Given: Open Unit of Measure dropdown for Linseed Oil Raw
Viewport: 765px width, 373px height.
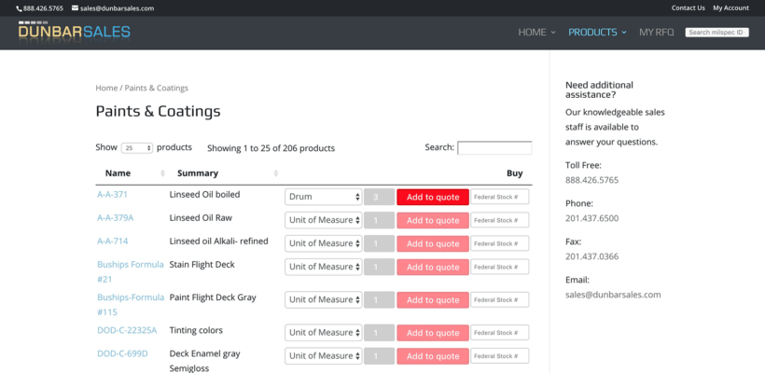Looking at the screenshot, I should pos(324,220).
